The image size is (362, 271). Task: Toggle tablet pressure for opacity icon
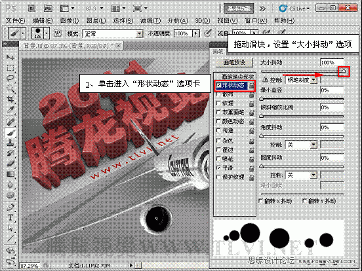(x=208, y=33)
